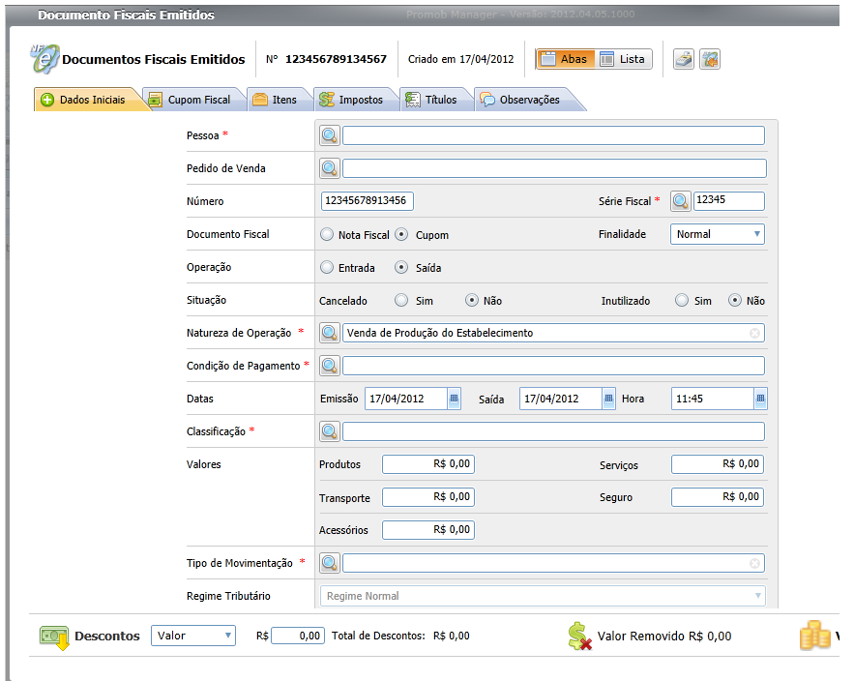Click the Descontos money icon
This screenshot has width=854, height=681.
54,637
